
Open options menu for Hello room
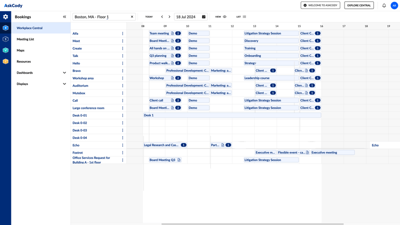point(122,63)
